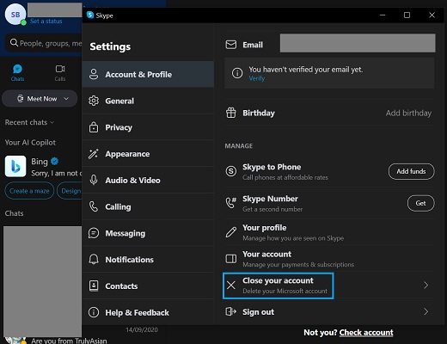Open General settings section
Image resolution: width=447 pixels, height=344 pixels.
148,101
